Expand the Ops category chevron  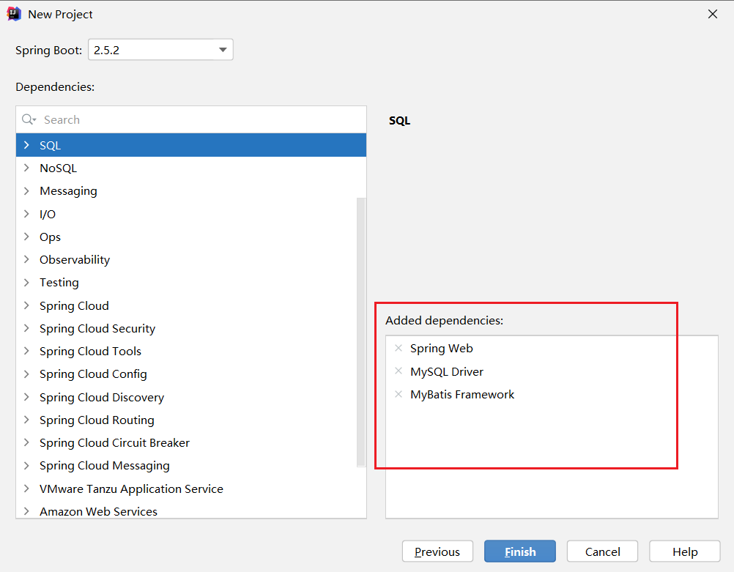26,237
